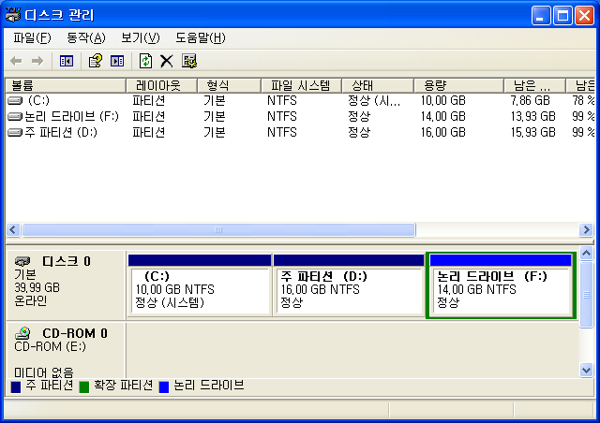The image size is (600, 423).
Task: Click the 10,00 GB capacity cell
Action: click(443, 100)
